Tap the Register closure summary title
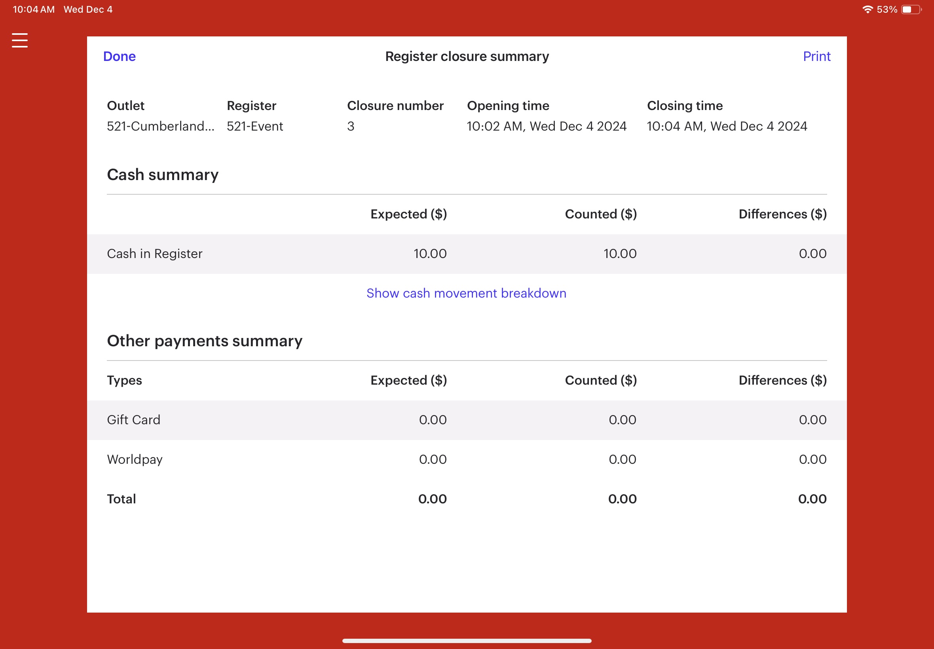The height and width of the screenshot is (649, 934). 467,56
